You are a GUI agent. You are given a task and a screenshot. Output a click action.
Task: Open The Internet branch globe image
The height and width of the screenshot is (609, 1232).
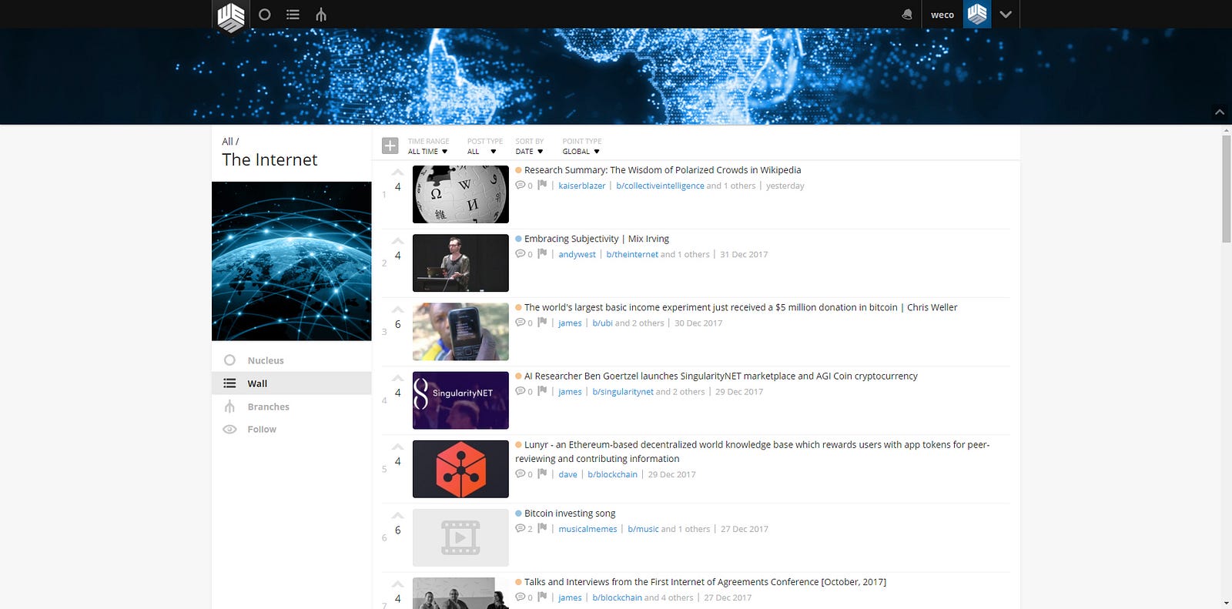click(292, 261)
